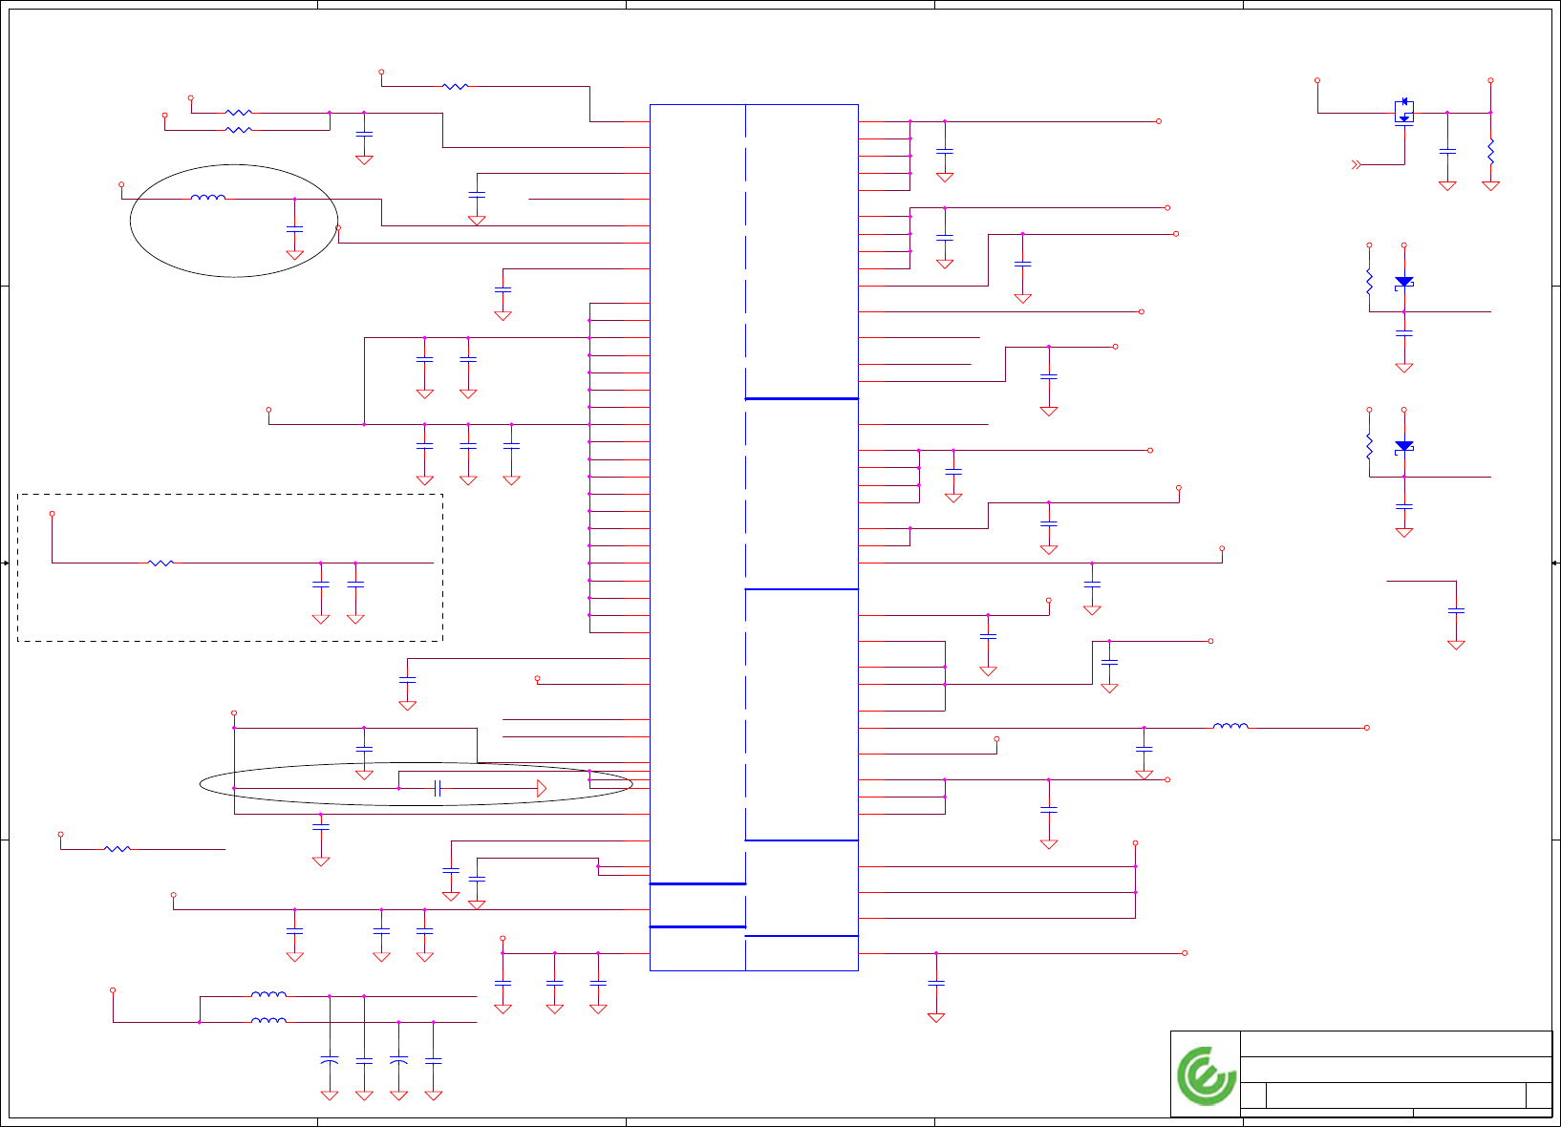Select the large blue IC component body
Image resolution: width=1561 pixels, height=1127 pixels.
tap(754, 538)
